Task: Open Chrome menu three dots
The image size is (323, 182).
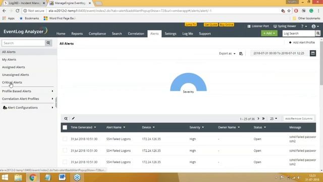Action: tap(318, 11)
